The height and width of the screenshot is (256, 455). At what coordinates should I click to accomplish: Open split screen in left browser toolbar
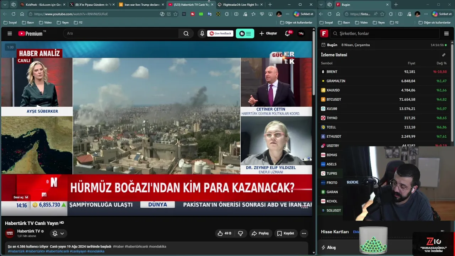236,14
